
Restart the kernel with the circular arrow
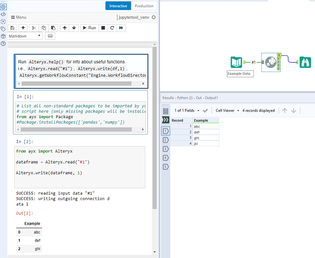112,28
